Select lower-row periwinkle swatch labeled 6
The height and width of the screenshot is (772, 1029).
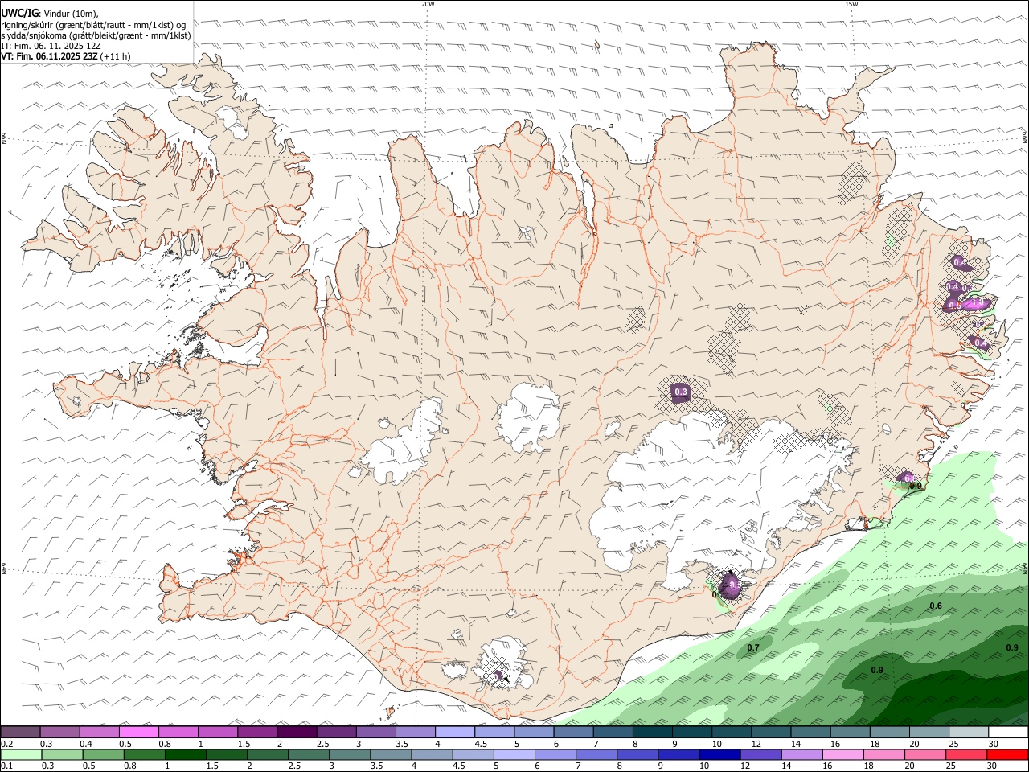point(554,755)
